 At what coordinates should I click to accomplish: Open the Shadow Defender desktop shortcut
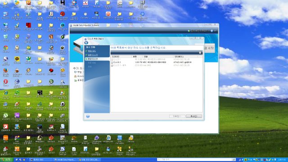pos(63,151)
